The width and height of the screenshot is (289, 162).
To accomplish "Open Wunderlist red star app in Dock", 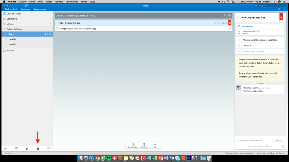I will tap(143, 158).
